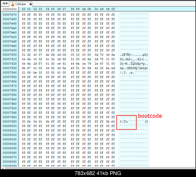Select column header 00
This screenshot has height=177, width=196.
coord(24,9)
